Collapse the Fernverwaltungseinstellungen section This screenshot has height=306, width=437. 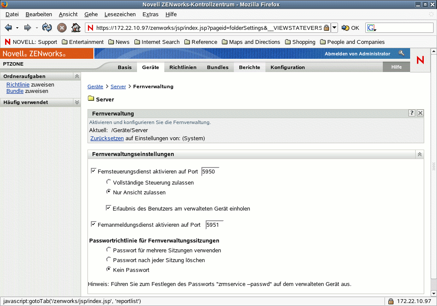tap(420, 154)
